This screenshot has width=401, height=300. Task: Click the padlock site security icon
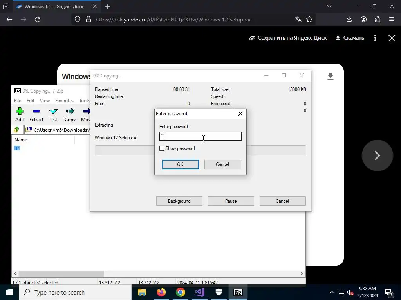[89, 20]
